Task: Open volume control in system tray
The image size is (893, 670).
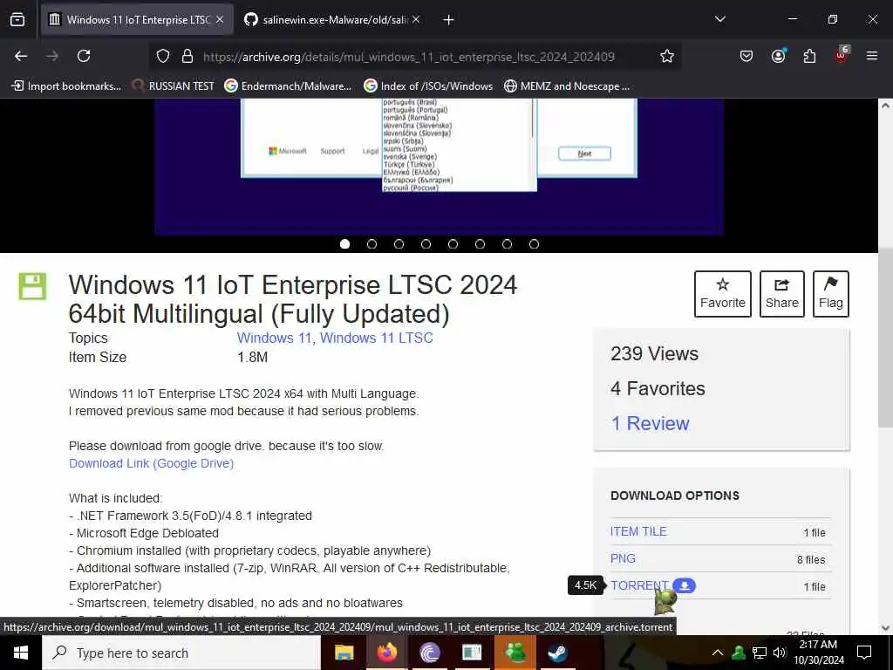Action: (779, 653)
